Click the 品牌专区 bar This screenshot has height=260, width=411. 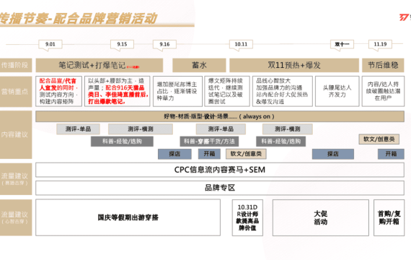click(220, 188)
